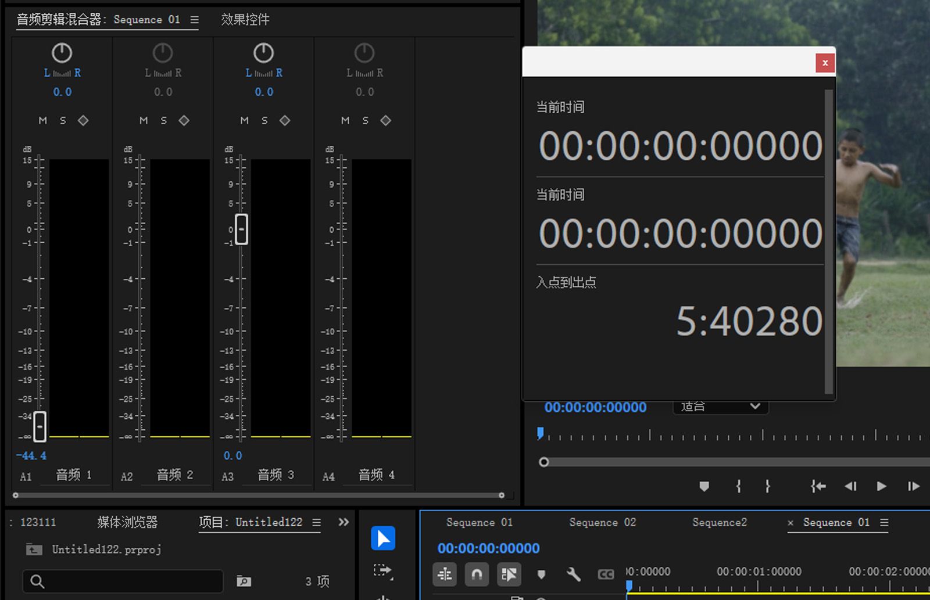930x600 pixels.
Task: Toggle keyframe writing for 音频 2
Action: tap(184, 120)
